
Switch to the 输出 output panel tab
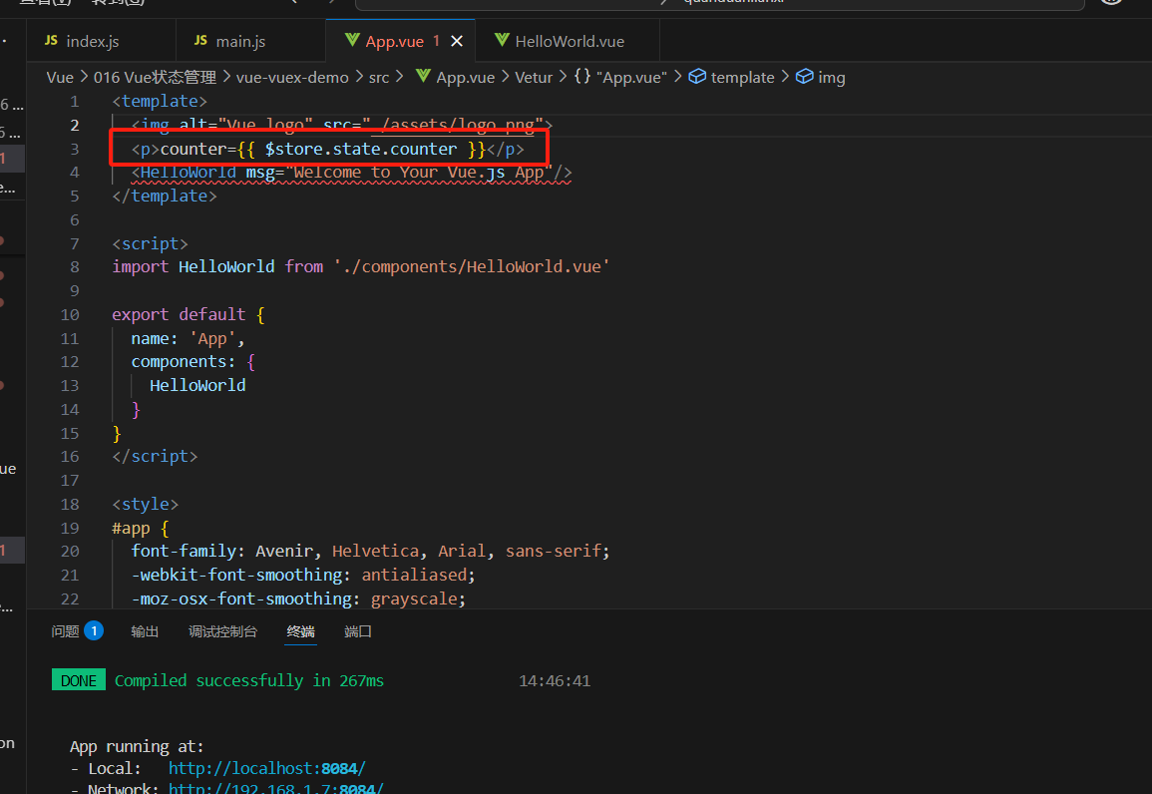coord(145,631)
